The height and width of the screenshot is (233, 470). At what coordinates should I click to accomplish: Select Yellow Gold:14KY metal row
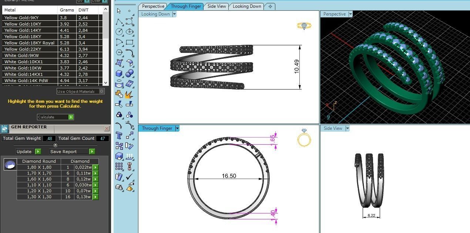(52, 30)
